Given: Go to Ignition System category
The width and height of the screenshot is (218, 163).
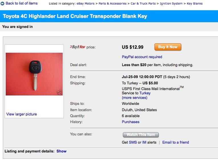Looking at the screenshot, I should [x=171, y=4].
